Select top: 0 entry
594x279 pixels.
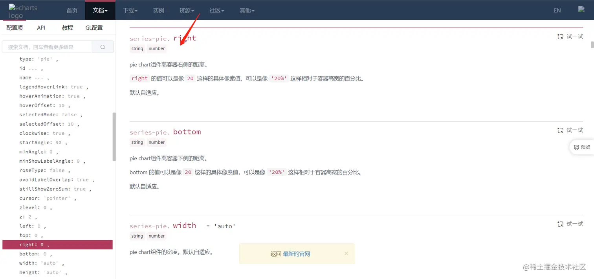[x=31, y=235]
